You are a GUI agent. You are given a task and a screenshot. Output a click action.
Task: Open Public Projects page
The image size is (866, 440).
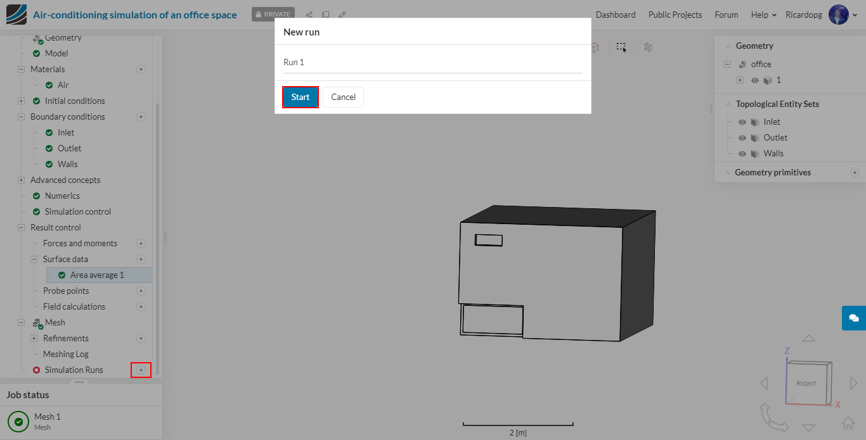pos(675,15)
